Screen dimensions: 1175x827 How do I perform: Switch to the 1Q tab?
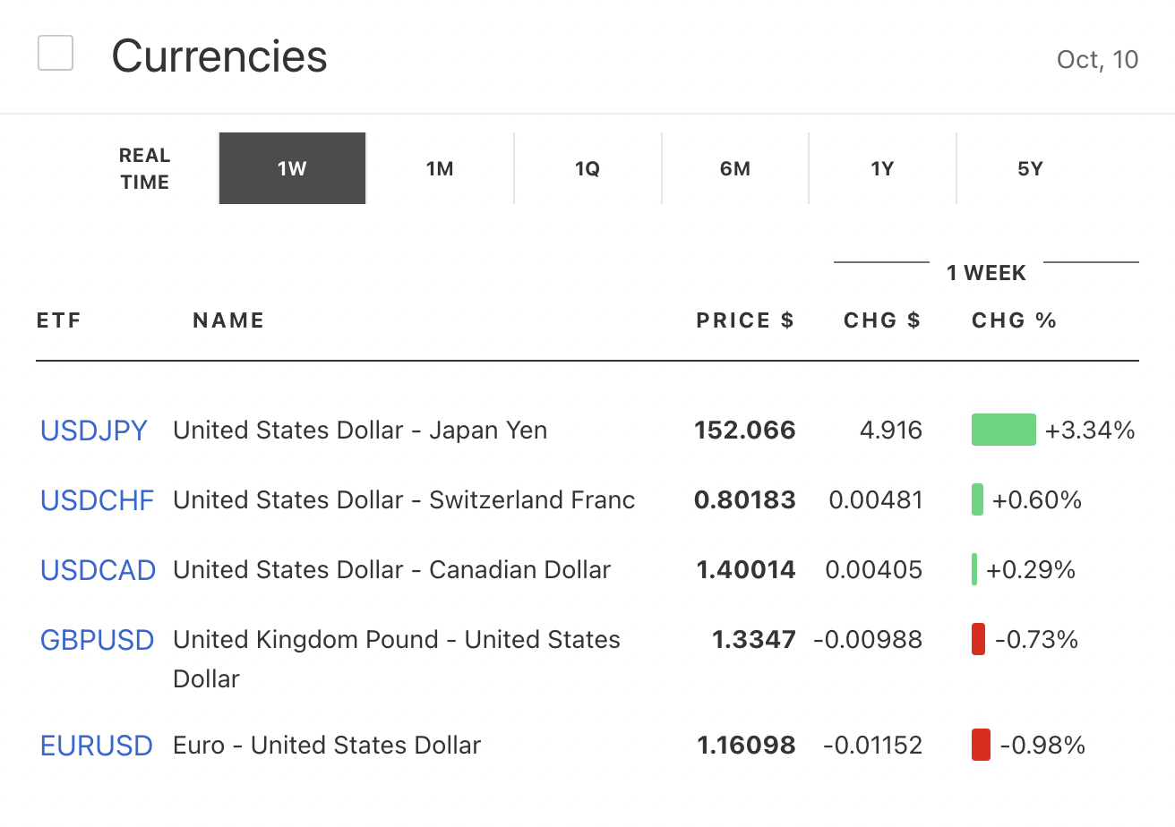587,168
